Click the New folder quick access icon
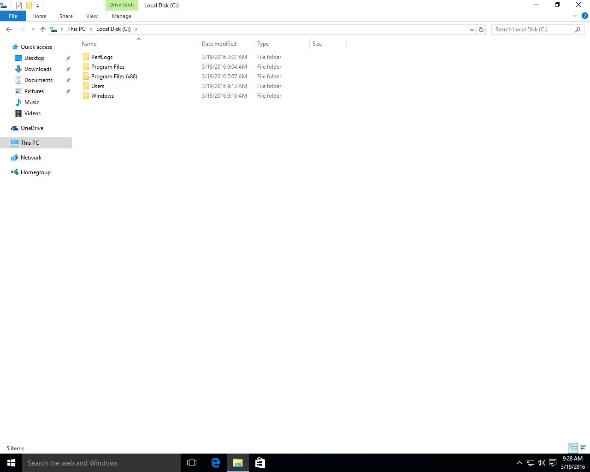The image size is (590, 472). click(x=29, y=6)
